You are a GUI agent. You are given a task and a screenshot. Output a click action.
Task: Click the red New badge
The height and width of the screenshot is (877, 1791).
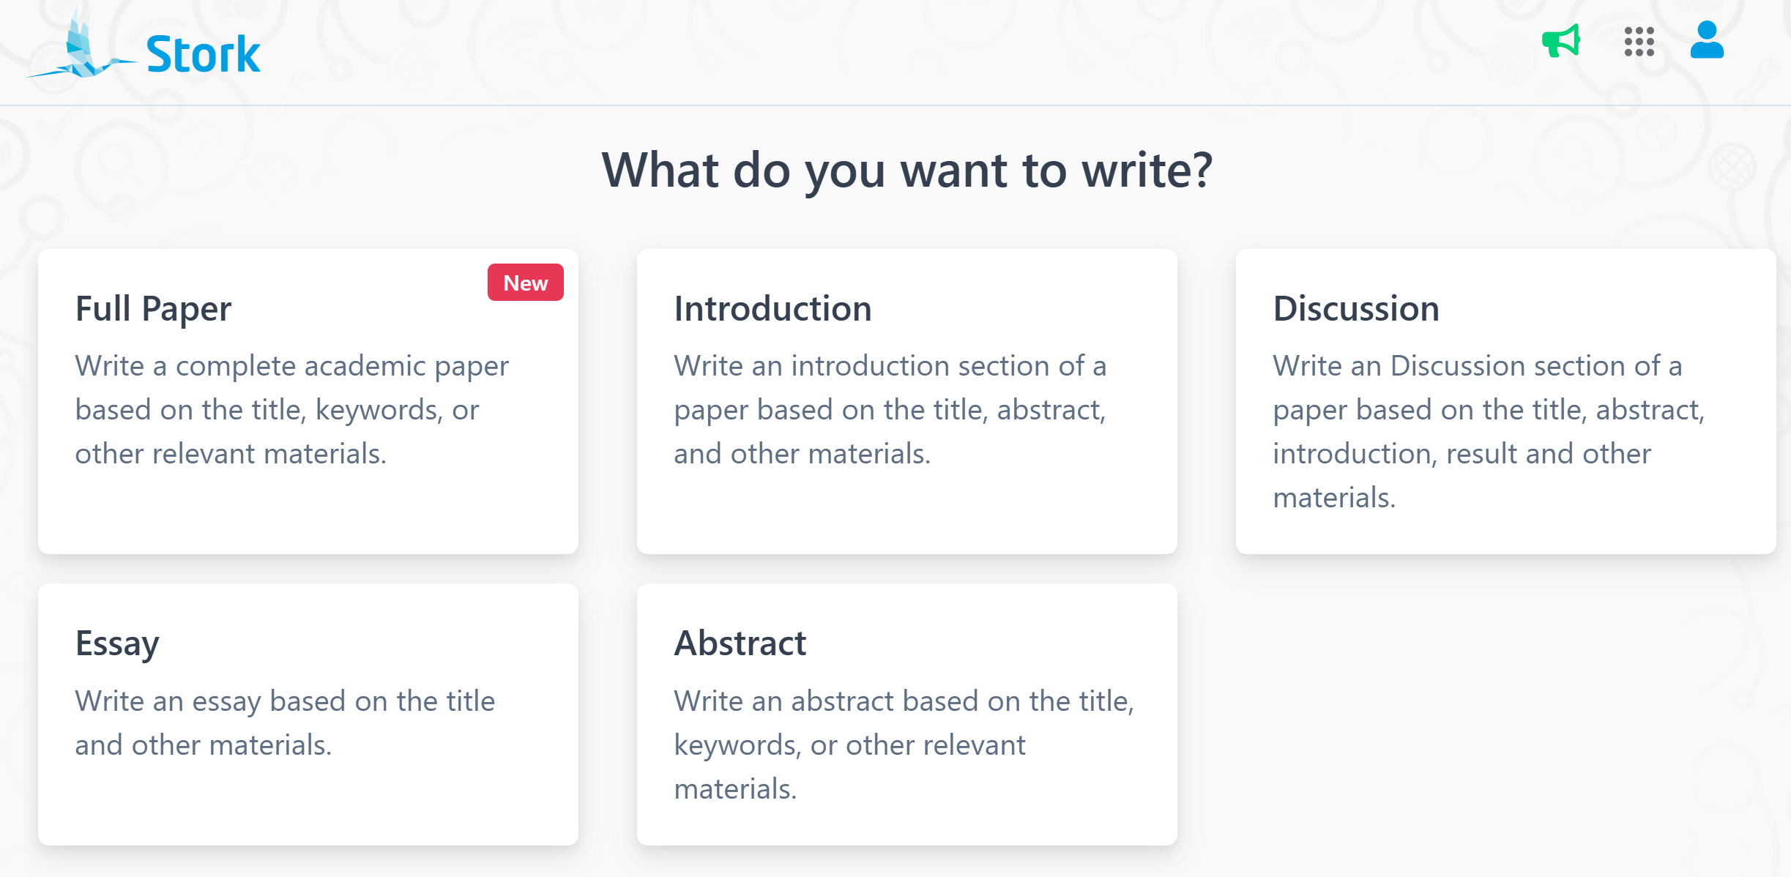[x=525, y=283]
